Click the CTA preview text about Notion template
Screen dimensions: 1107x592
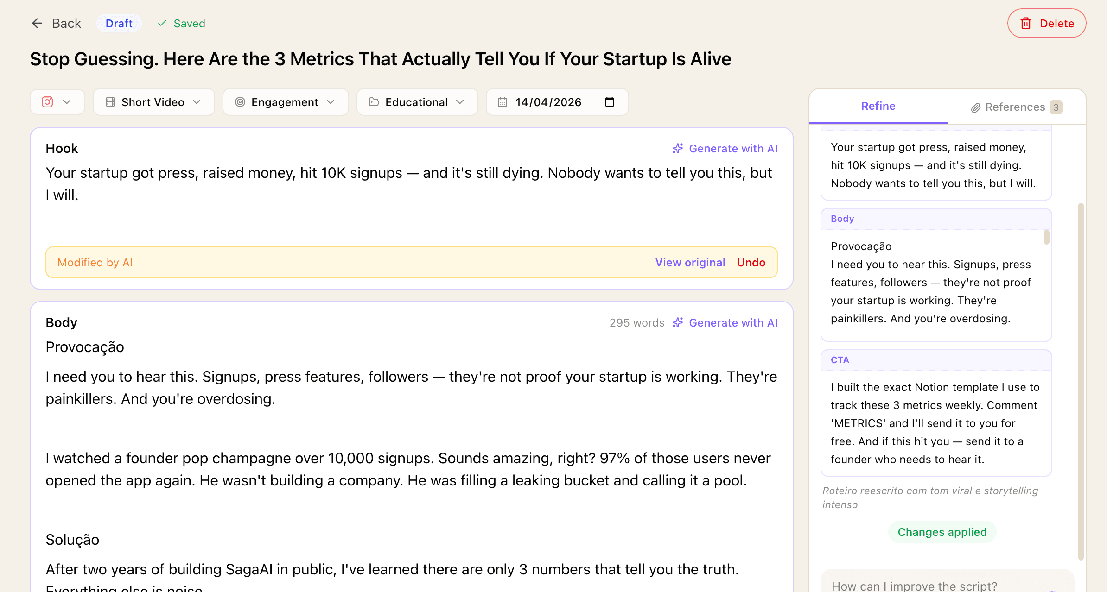[x=935, y=423]
